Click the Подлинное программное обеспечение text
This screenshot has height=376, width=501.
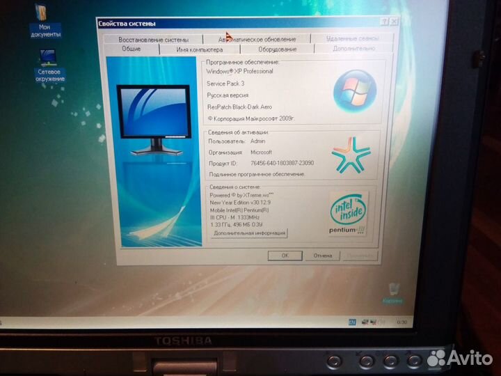(x=257, y=174)
